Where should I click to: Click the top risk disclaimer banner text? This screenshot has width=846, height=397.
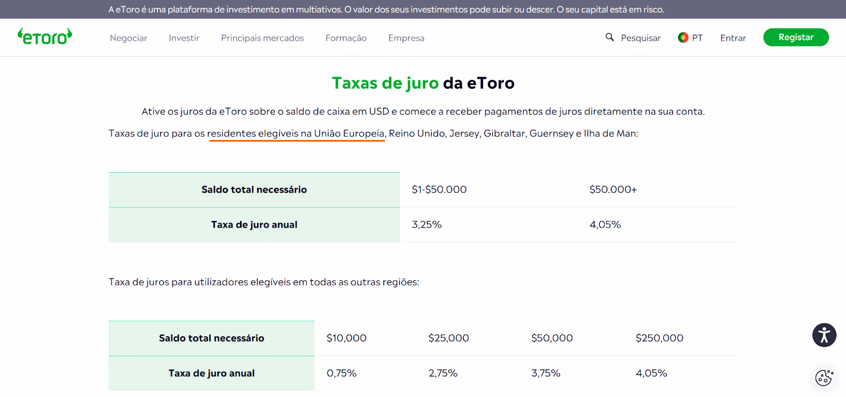pyautogui.click(x=386, y=10)
